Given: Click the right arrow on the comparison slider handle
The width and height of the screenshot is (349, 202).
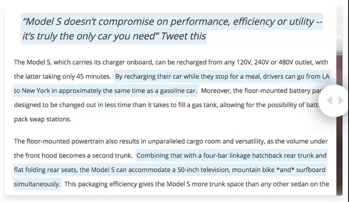Looking at the screenshot, I should coord(341,101).
